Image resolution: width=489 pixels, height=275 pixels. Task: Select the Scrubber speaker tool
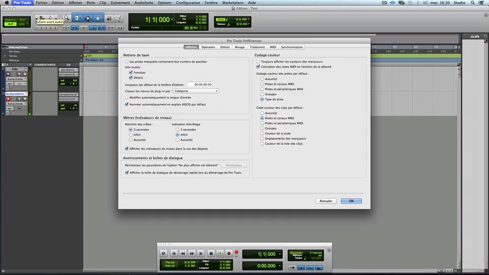pos(109,18)
